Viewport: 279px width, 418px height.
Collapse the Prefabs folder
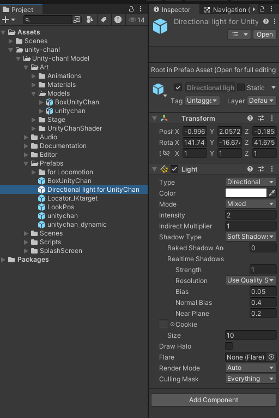[26, 163]
